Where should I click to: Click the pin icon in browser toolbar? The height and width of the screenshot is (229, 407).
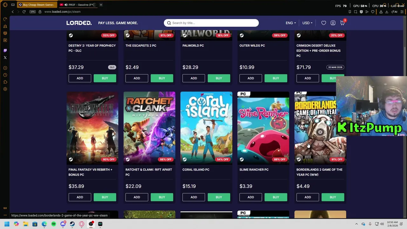[350, 12]
